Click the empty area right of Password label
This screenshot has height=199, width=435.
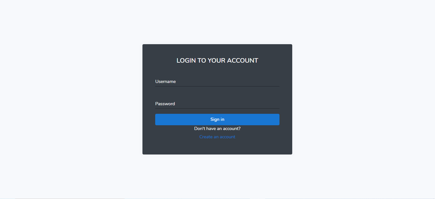228,104
